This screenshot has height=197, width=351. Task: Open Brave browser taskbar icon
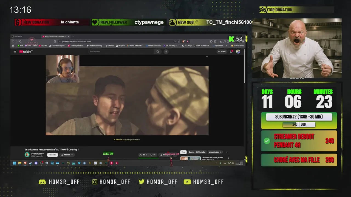click(25, 163)
